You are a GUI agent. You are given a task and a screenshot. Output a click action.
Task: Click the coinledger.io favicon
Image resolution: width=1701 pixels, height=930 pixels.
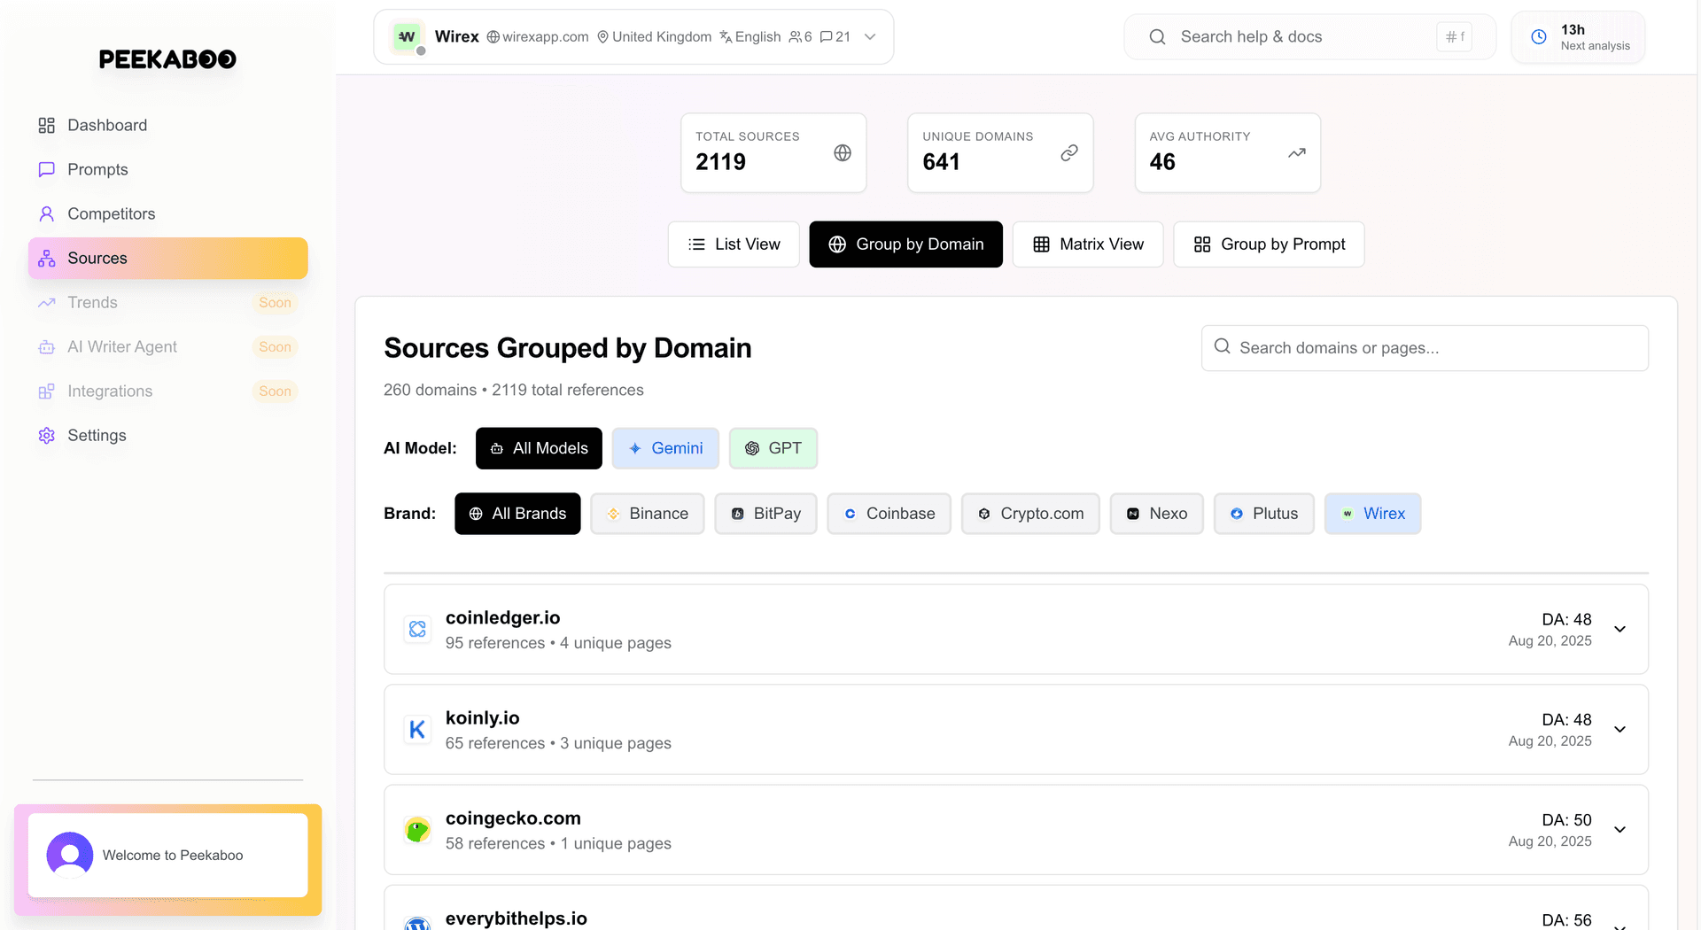[417, 629]
